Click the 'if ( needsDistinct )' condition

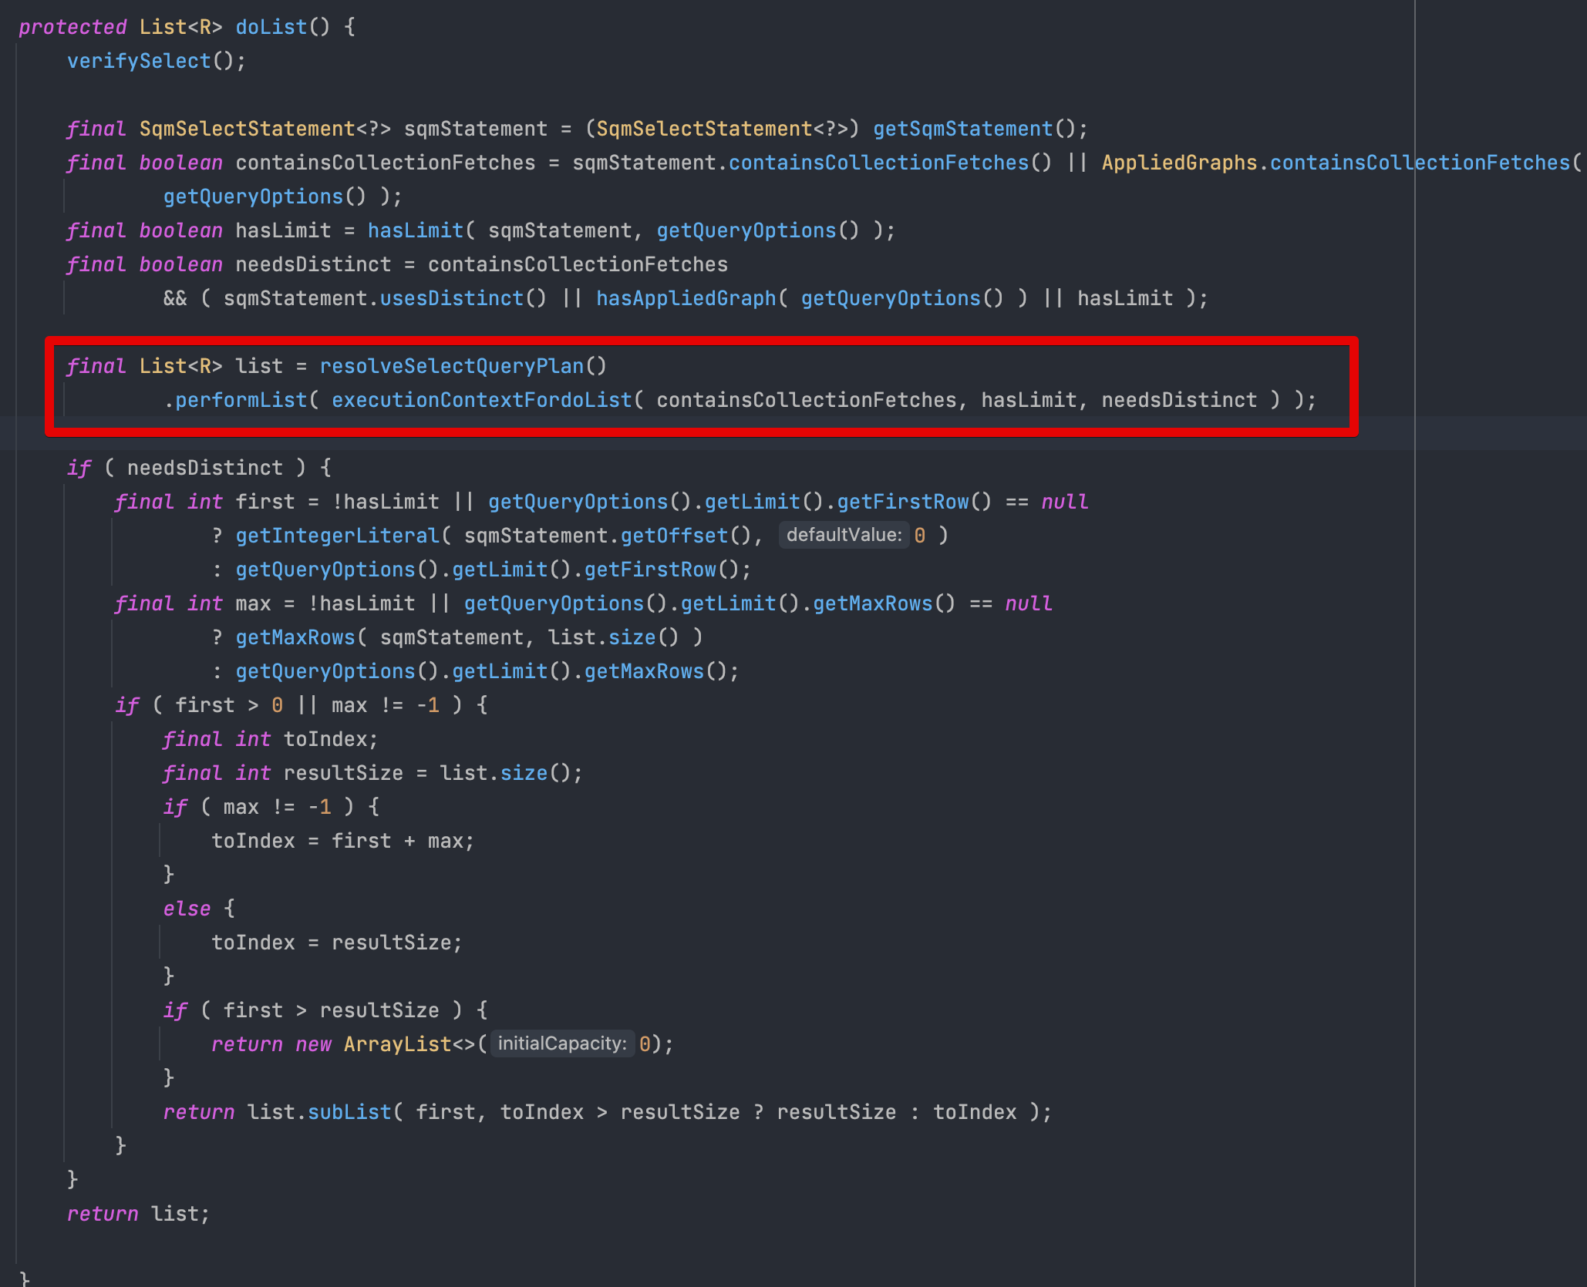tap(200, 468)
